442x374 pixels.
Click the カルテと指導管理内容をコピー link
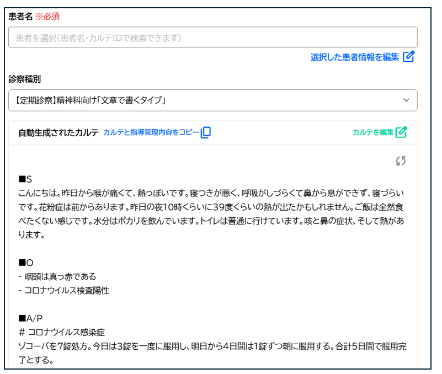click(x=151, y=132)
